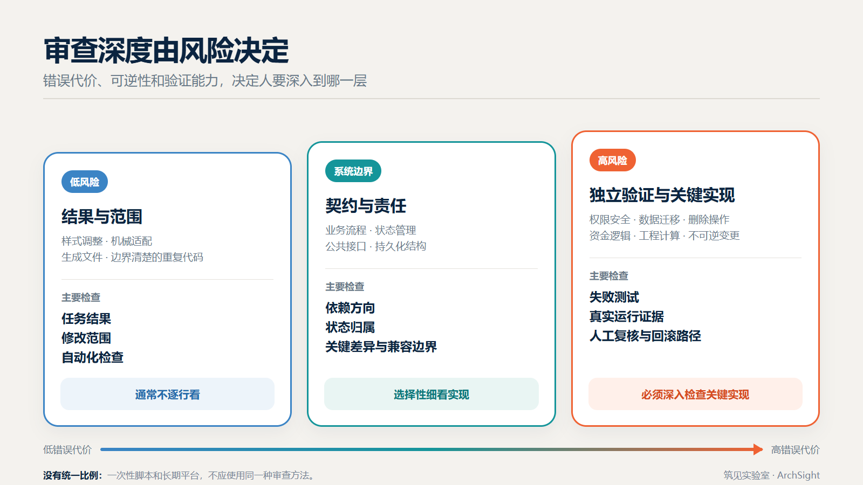The image size is (863, 485).
Task: Click the line 权限安全 · 数据迁移 · 删除操作
Action: [x=659, y=219]
